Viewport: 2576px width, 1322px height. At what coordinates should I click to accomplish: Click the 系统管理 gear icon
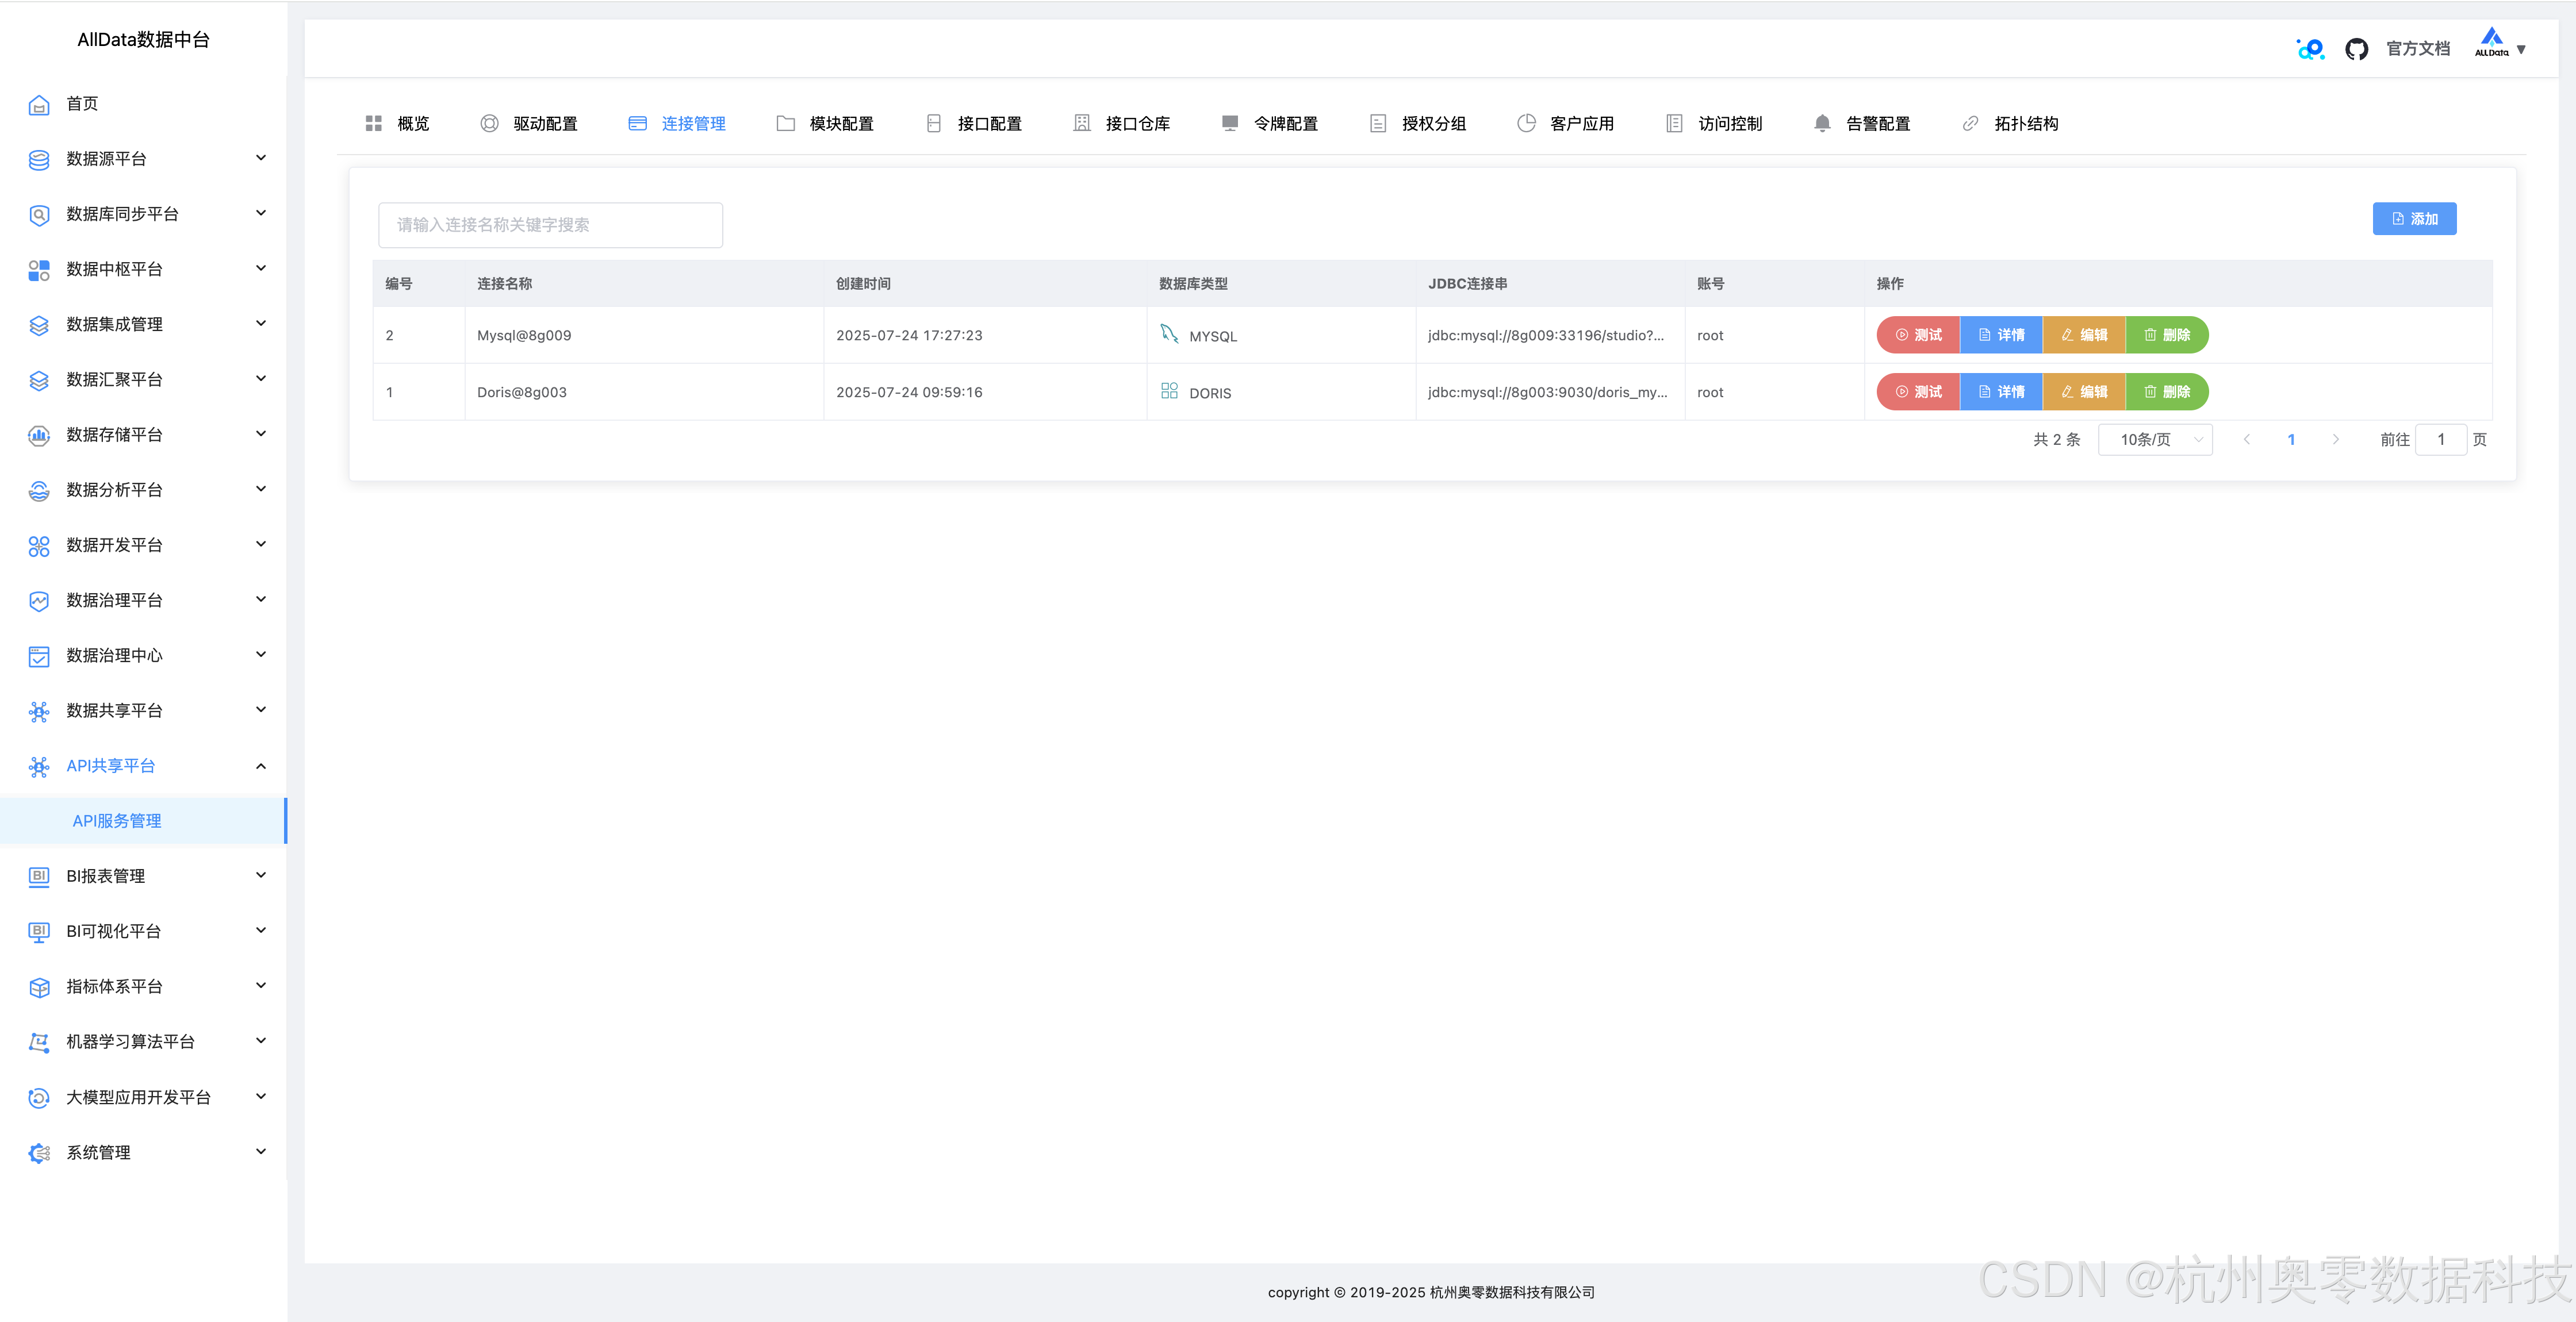tap(39, 1153)
